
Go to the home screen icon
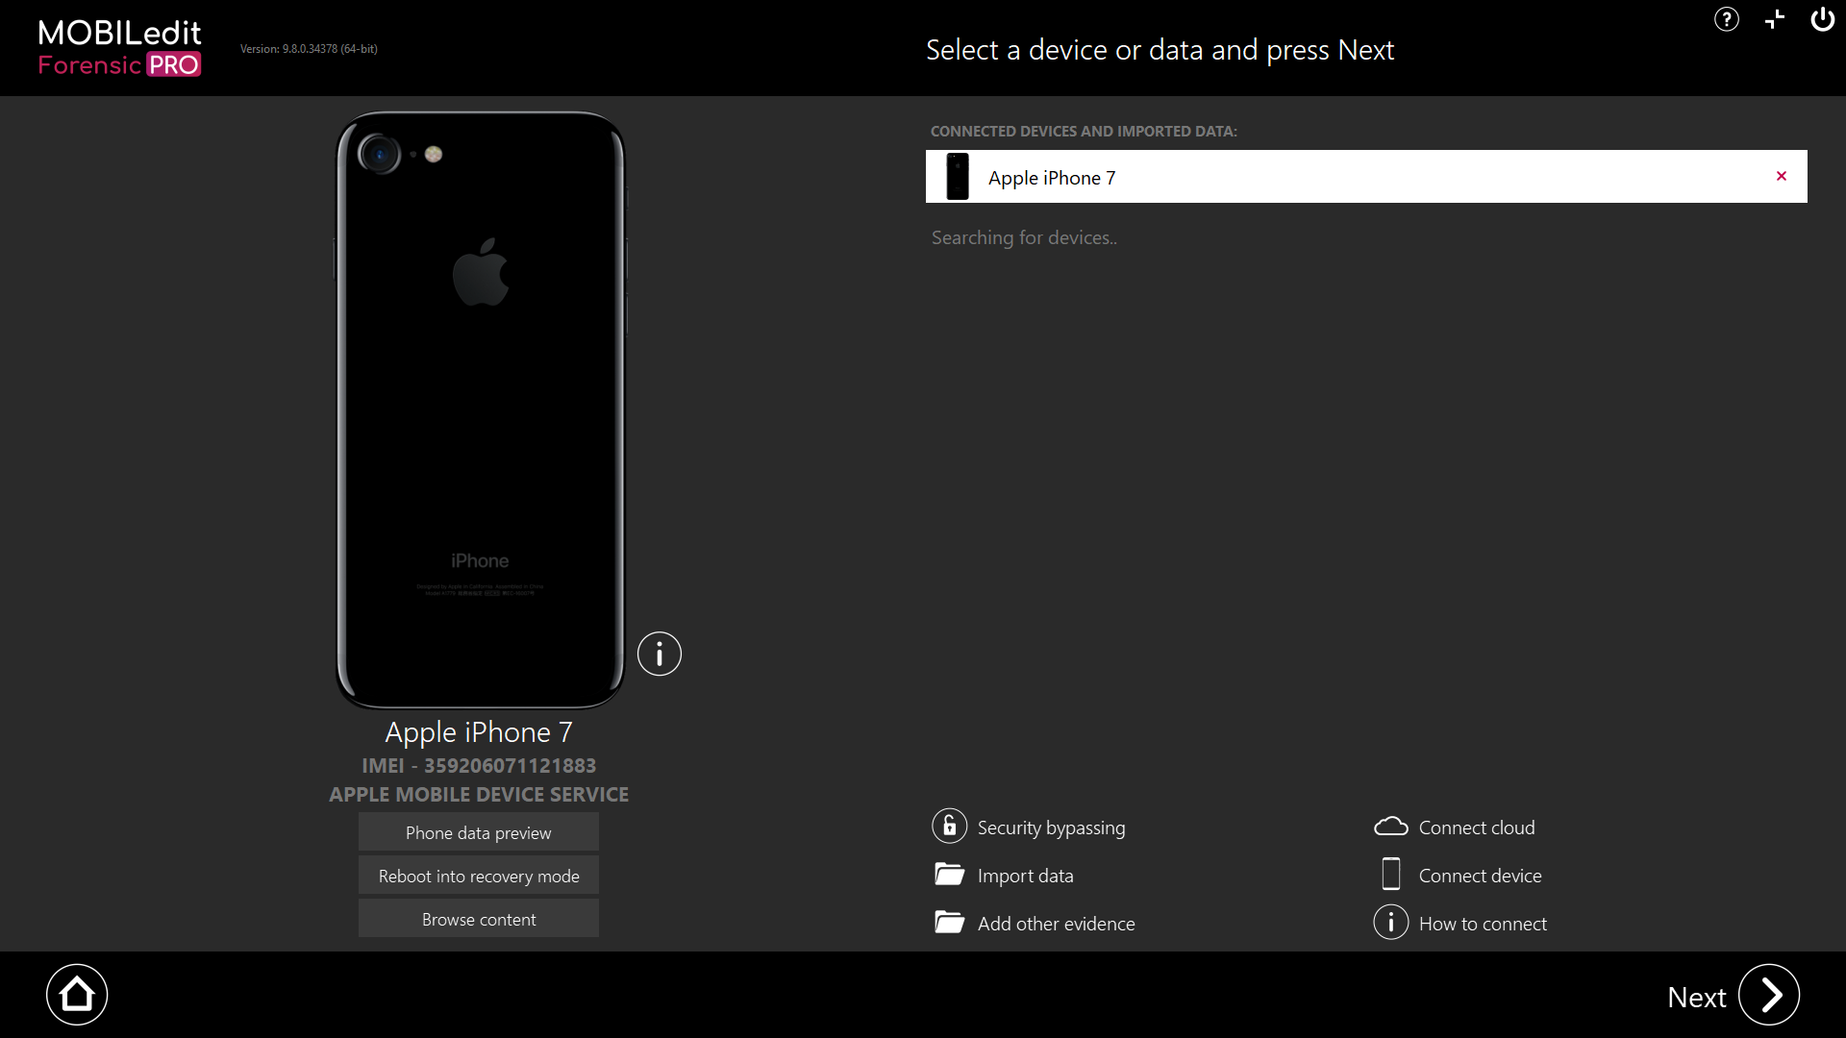click(77, 995)
